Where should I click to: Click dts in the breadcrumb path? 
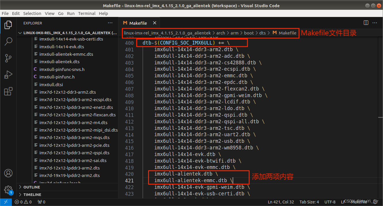pos(263,33)
